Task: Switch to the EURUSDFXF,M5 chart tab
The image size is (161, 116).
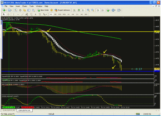Action: (9, 110)
